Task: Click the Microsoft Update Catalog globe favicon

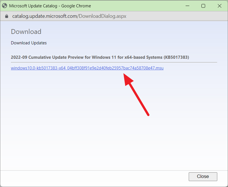Action: 5,5
